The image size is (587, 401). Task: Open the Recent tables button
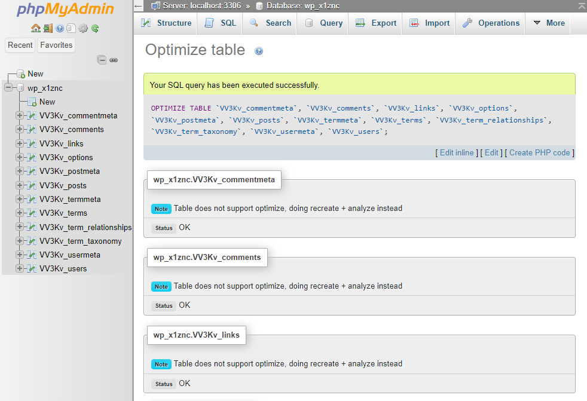pyautogui.click(x=20, y=45)
